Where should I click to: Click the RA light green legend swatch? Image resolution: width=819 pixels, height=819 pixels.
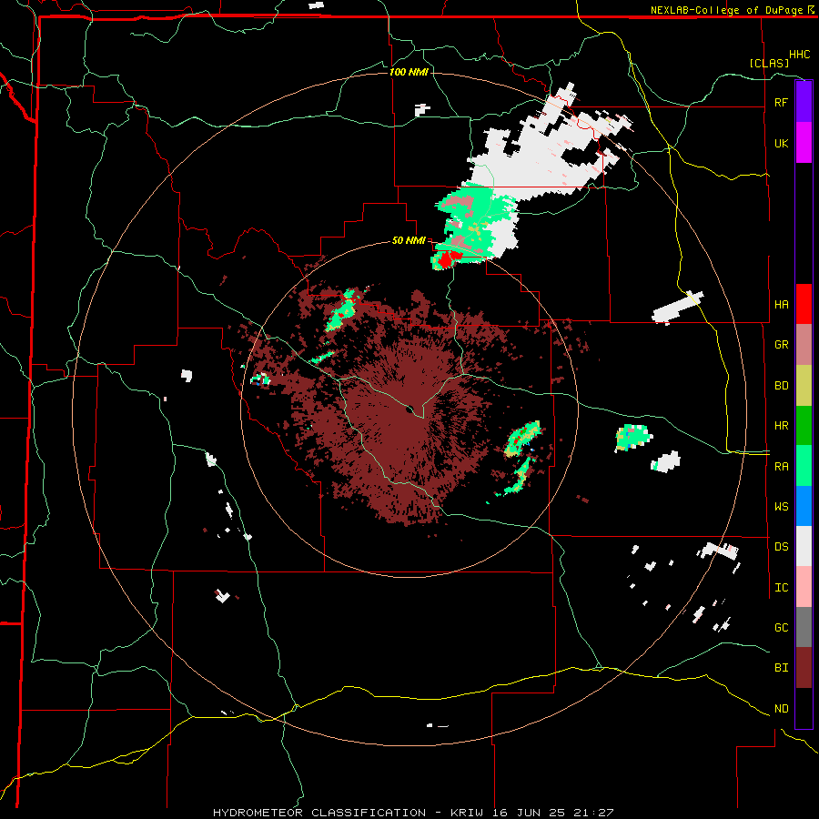coord(804,466)
